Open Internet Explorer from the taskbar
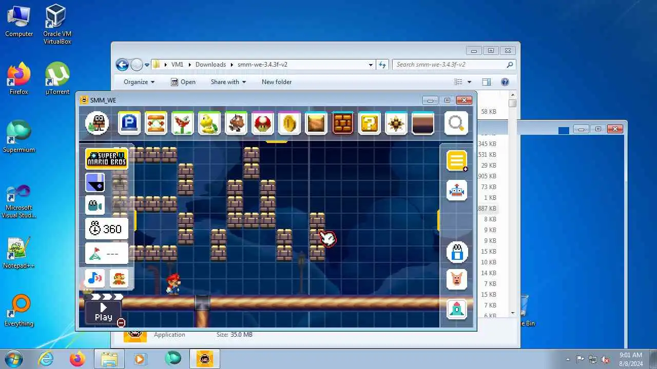This screenshot has height=369, width=657. pos(46,359)
